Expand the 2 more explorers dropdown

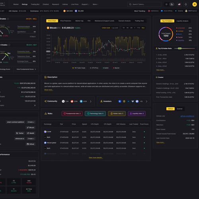pos(31,139)
